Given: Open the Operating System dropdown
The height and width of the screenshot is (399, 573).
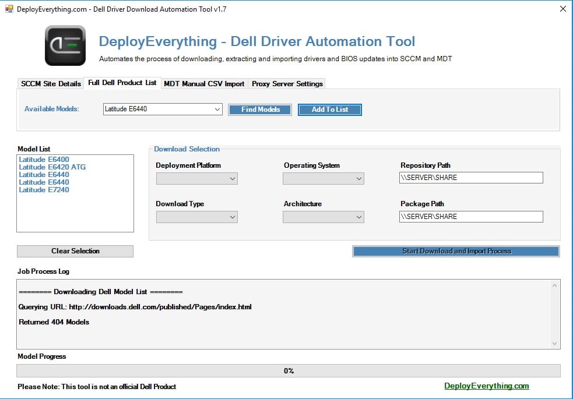Looking at the screenshot, I should pos(324,178).
